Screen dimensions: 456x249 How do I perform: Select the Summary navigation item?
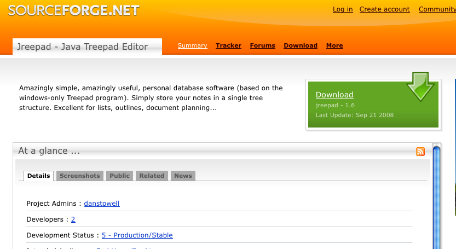[192, 45]
